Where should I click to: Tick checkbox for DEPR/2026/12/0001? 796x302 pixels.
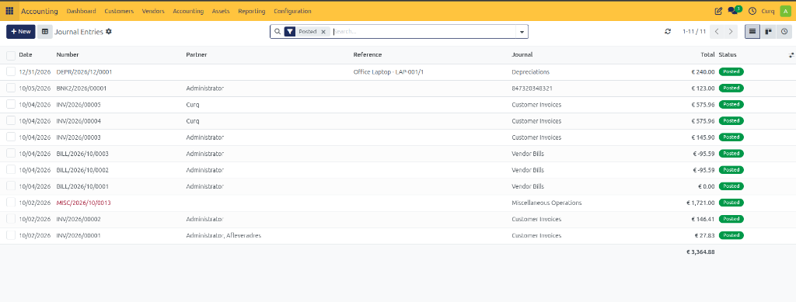point(11,72)
